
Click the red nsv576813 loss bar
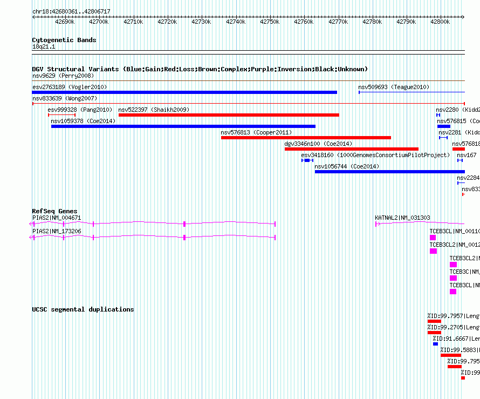(x=306, y=138)
